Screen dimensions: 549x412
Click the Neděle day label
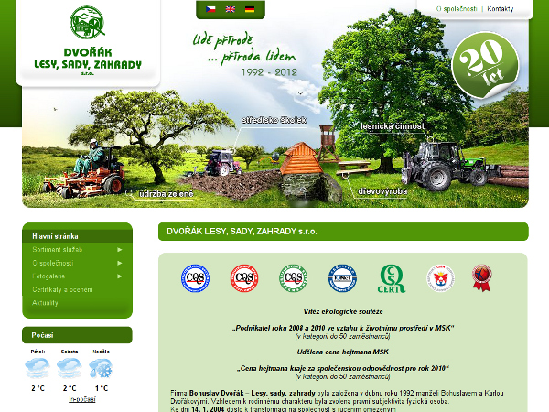point(102,352)
